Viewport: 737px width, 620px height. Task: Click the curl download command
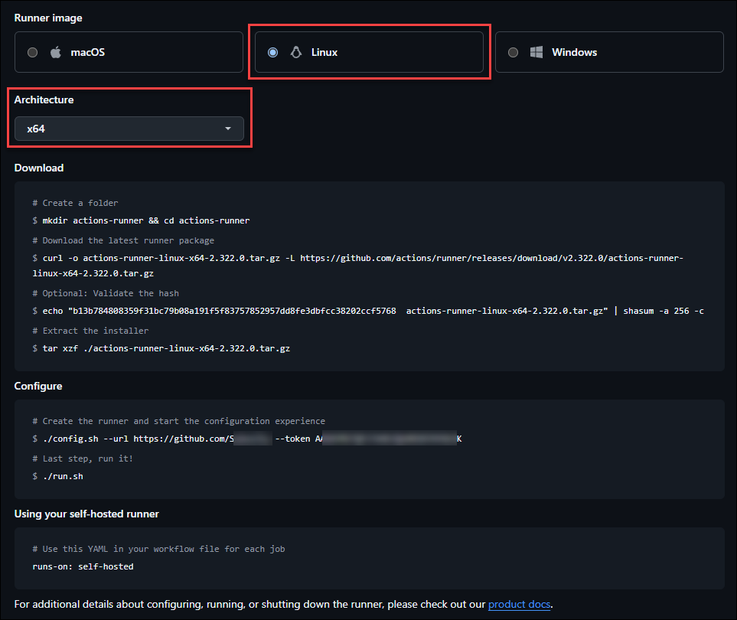360,259
